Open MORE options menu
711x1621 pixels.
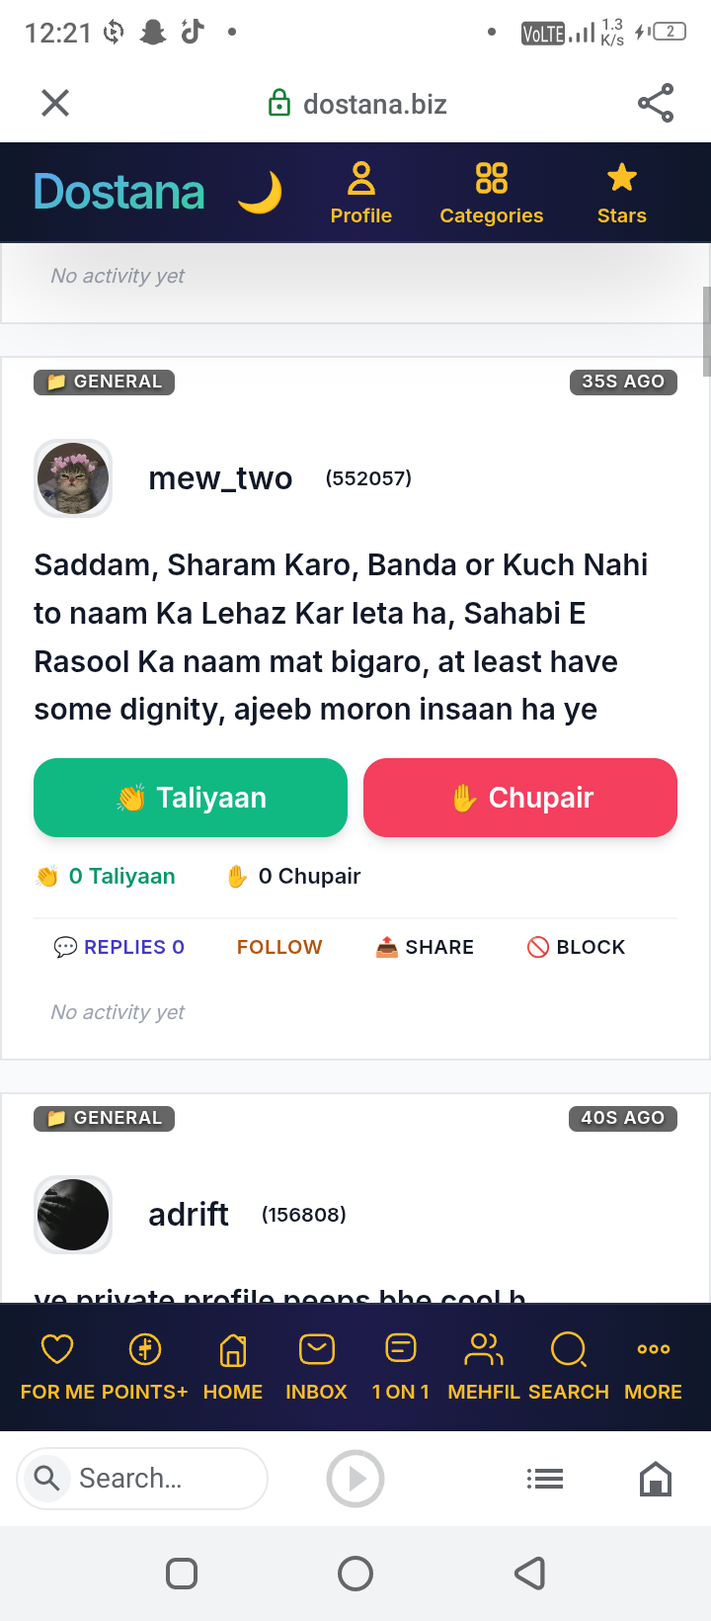(654, 1366)
